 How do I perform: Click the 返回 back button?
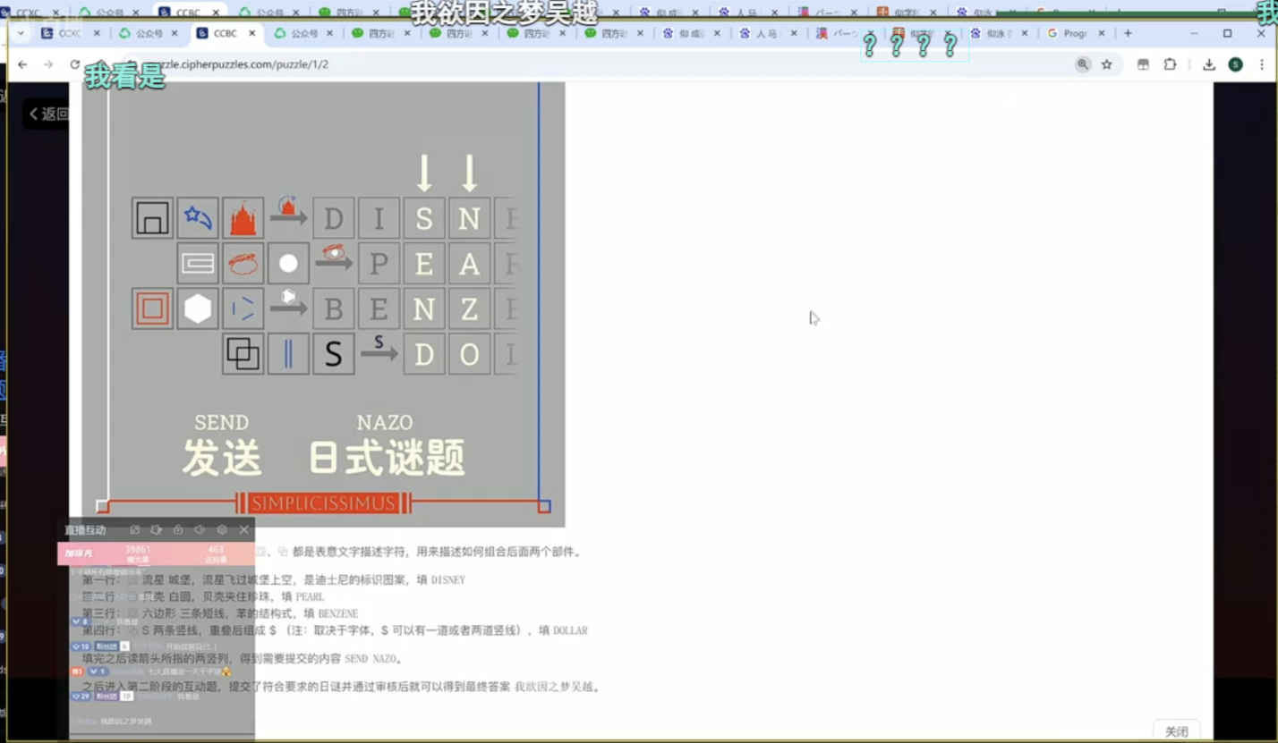(x=48, y=114)
